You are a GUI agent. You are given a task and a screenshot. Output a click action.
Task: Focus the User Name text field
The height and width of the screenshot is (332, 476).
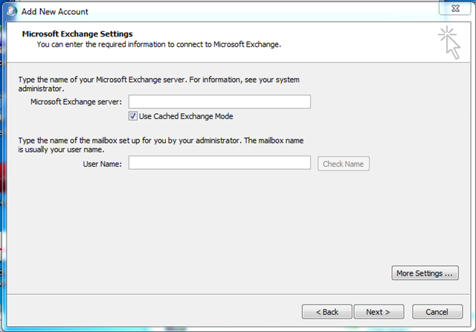(219, 163)
